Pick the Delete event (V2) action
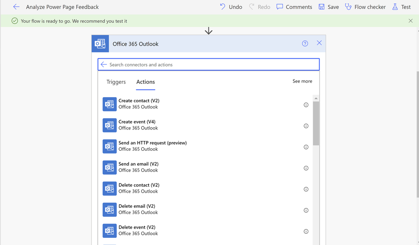Viewport: 419px width, 245px height. (x=206, y=230)
